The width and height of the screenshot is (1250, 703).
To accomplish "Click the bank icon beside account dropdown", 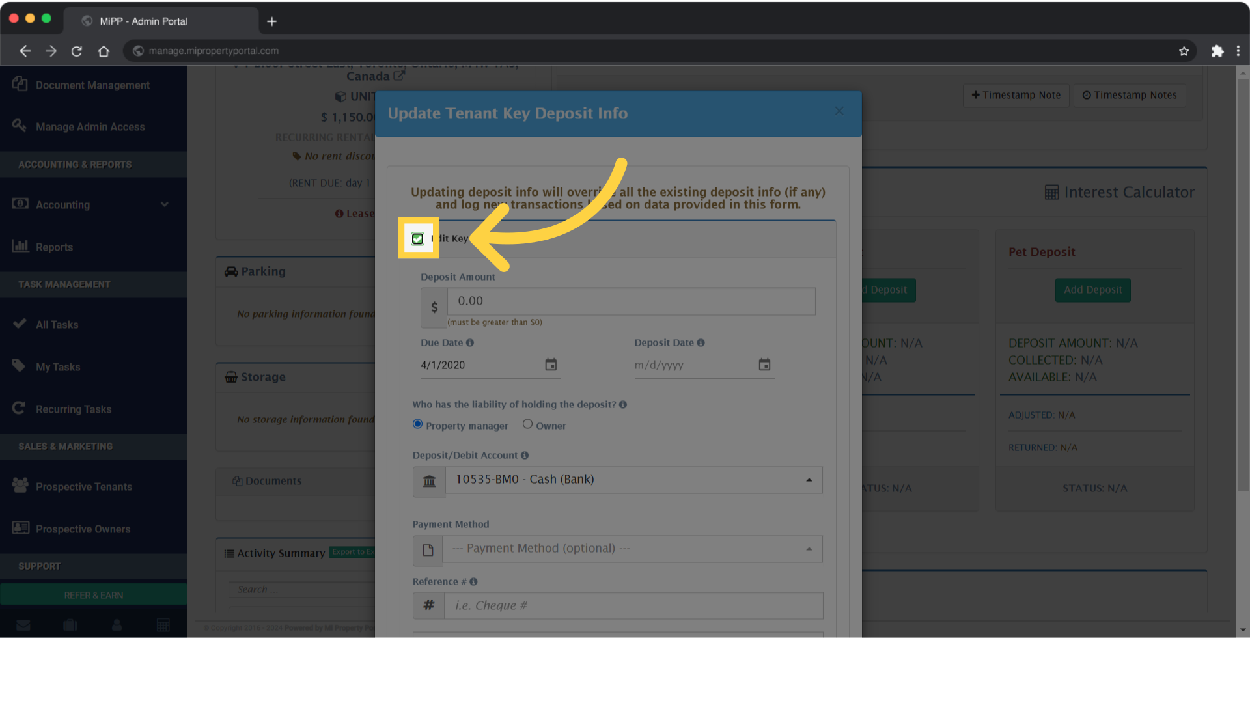I will coord(429,481).
